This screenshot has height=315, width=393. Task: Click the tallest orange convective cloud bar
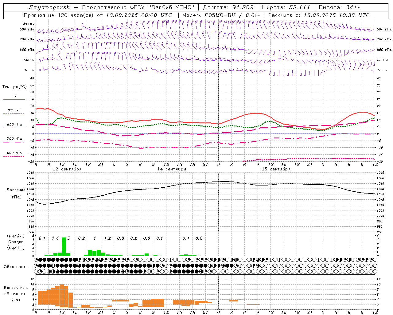click(x=62, y=296)
